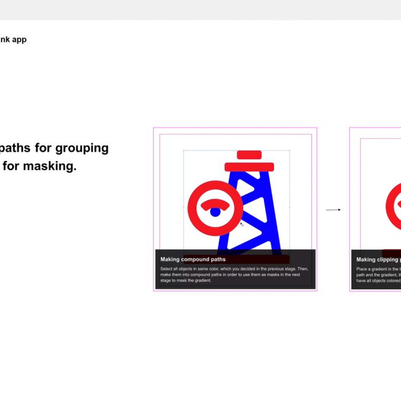Select the wide red bar below the tower cap

tap(249, 167)
